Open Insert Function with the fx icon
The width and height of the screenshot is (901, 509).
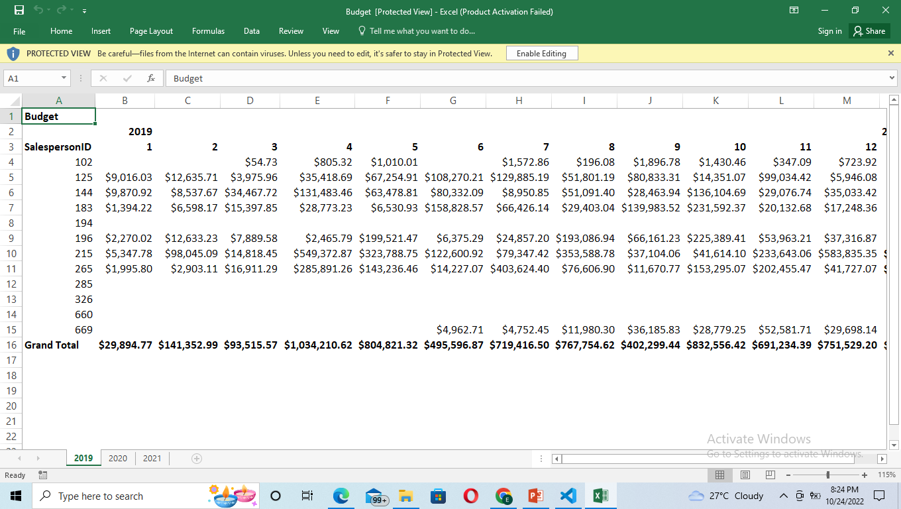coord(151,78)
